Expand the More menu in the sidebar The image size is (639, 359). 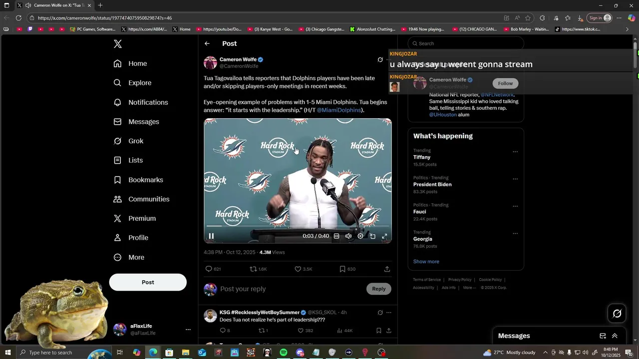129,257
